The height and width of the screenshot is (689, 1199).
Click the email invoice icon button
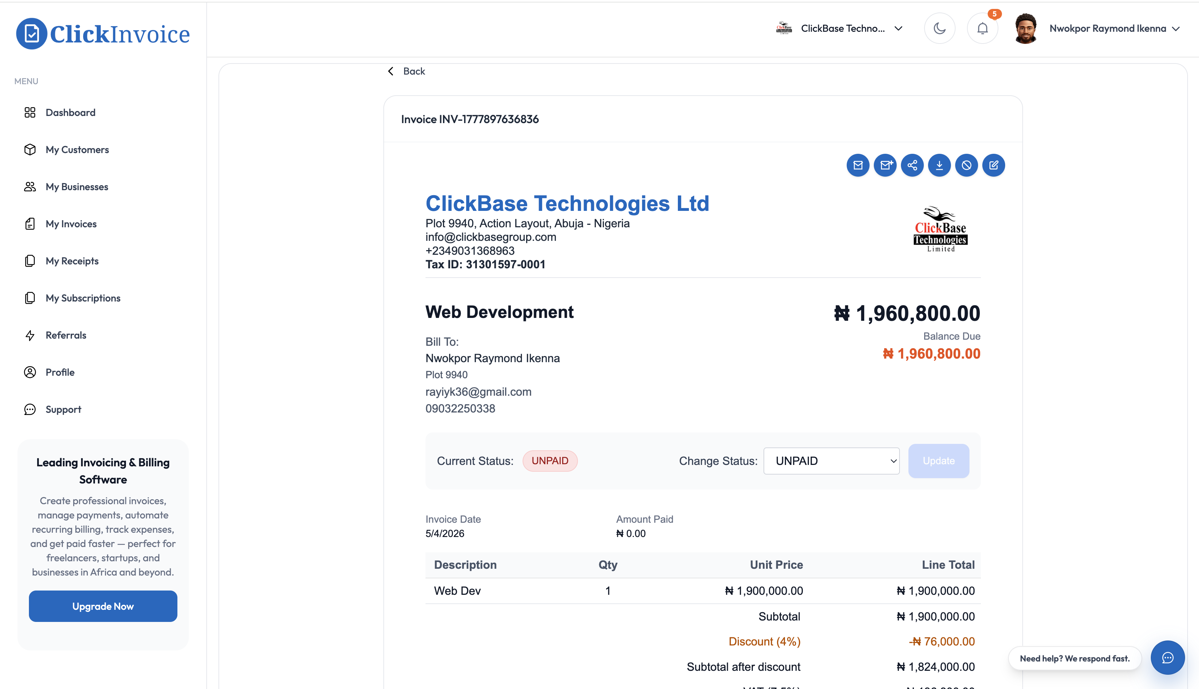[x=858, y=165]
